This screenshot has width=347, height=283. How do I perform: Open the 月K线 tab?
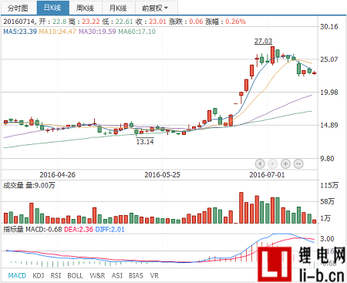pos(119,8)
